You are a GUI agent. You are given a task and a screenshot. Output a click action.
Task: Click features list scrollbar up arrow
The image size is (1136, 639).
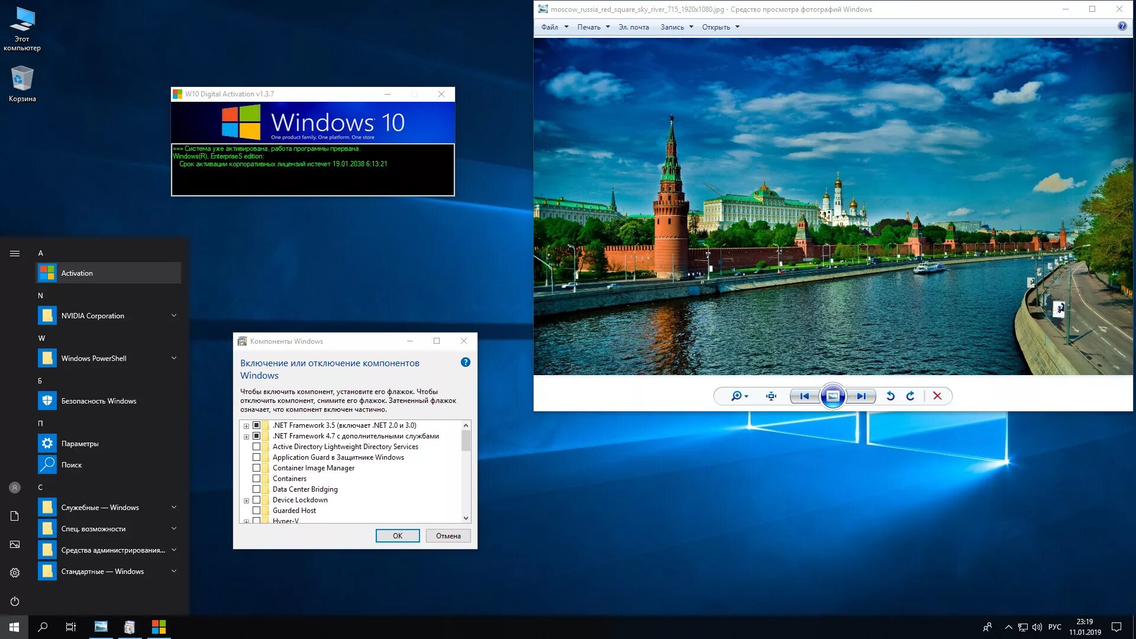pos(466,425)
